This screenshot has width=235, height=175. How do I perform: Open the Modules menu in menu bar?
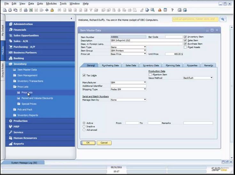51,4
